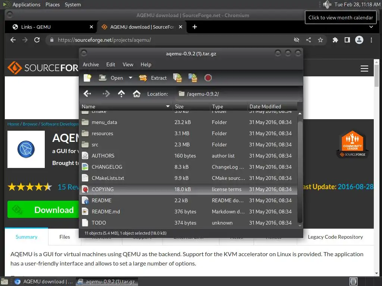Select the resources folder icon
The width and height of the screenshot is (382, 286).
tap(85, 133)
